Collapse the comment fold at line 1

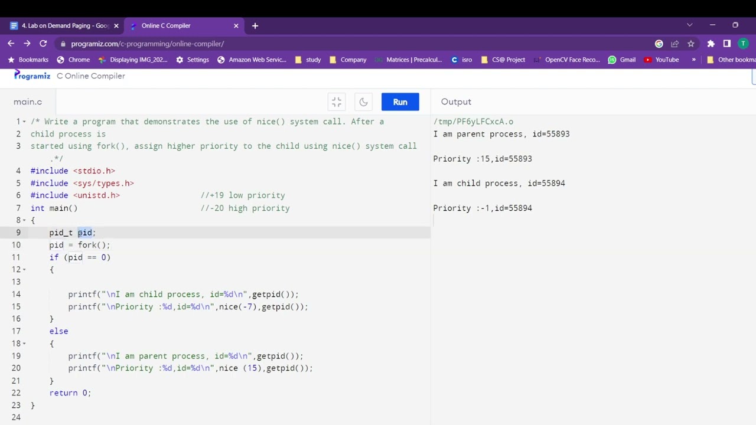pos(24,122)
